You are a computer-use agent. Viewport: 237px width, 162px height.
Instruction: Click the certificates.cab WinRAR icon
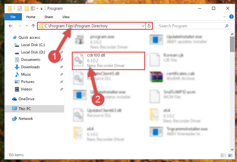[x=156, y=77]
